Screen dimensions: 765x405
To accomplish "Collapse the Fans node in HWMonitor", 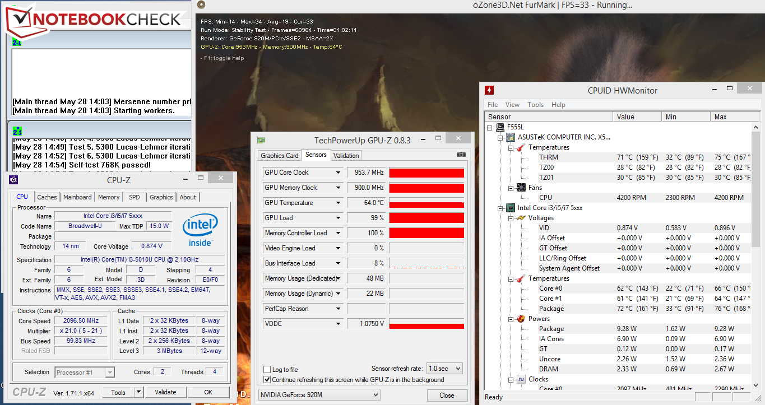I will click(x=511, y=188).
